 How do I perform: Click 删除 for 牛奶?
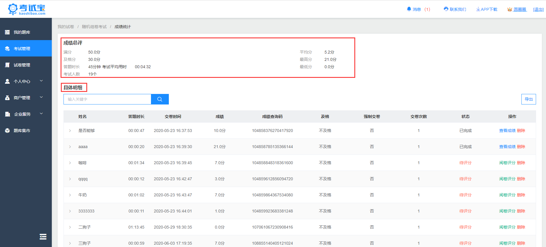click(x=521, y=195)
